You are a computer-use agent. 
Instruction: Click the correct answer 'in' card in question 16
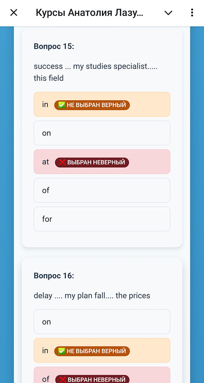point(102,351)
